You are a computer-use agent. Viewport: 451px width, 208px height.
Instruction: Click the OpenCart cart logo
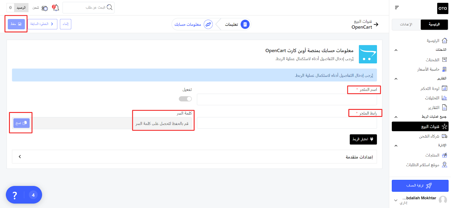point(368,54)
